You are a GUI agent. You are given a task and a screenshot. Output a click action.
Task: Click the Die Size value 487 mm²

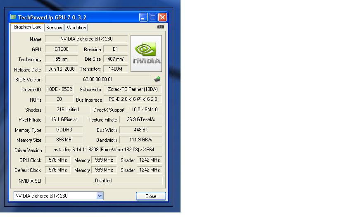coord(116,59)
